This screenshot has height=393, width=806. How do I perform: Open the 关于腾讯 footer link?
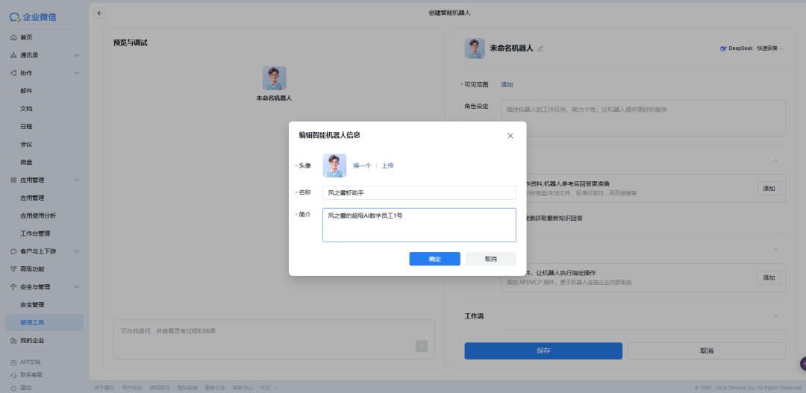tap(104, 388)
